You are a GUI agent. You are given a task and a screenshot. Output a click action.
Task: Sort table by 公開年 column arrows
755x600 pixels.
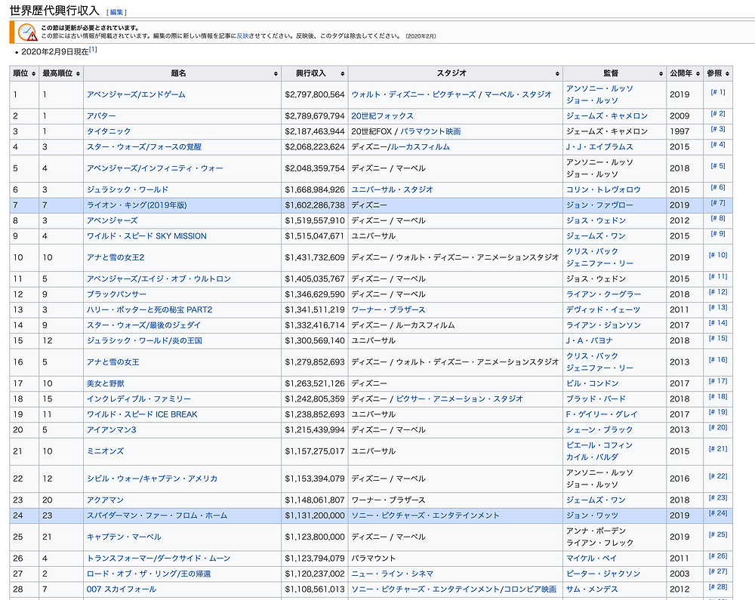pyautogui.click(x=698, y=74)
